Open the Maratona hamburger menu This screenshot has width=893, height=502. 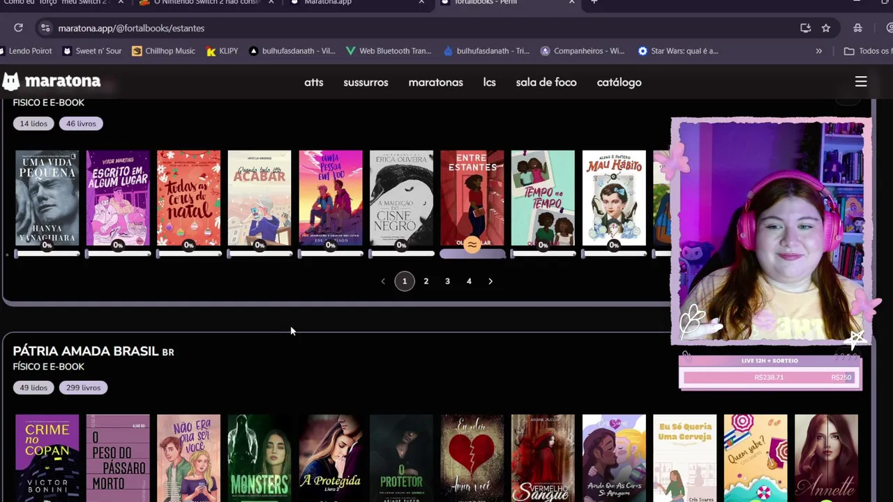(861, 82)
